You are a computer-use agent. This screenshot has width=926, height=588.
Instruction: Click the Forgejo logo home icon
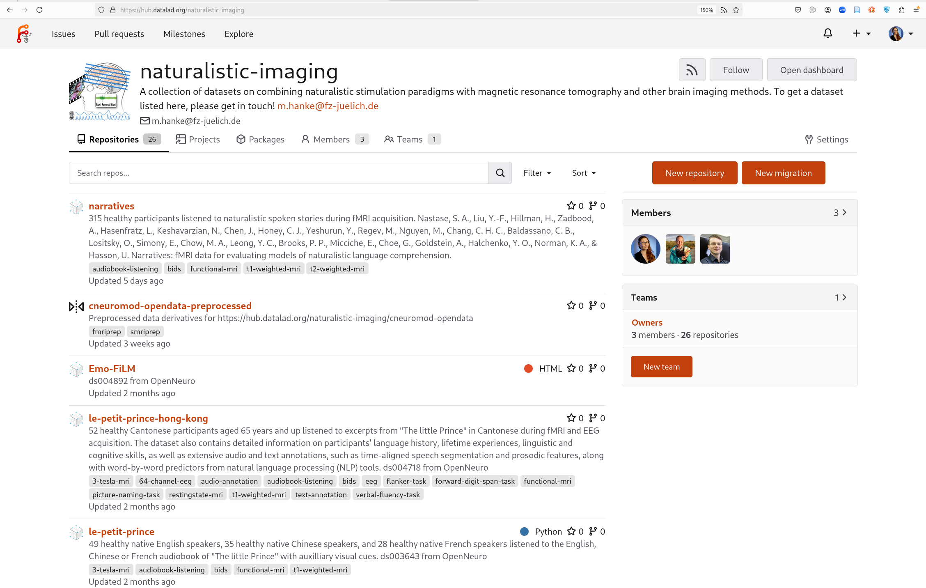pos(24,34)
